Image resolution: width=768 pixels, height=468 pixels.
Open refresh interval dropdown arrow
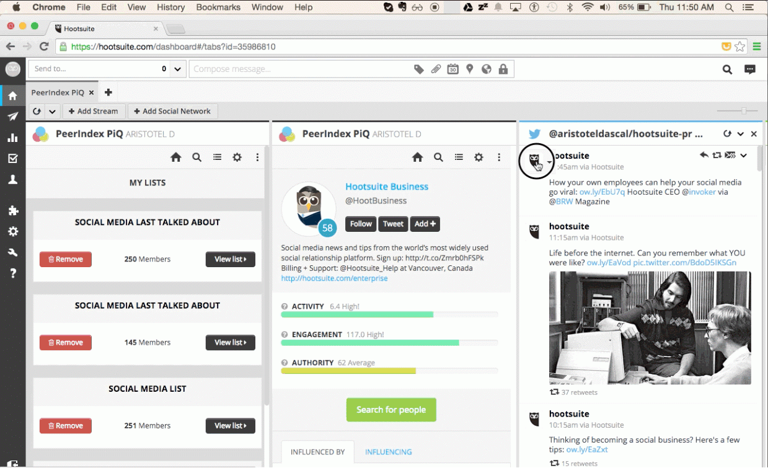pyautogui.click(x=52, y=112)
